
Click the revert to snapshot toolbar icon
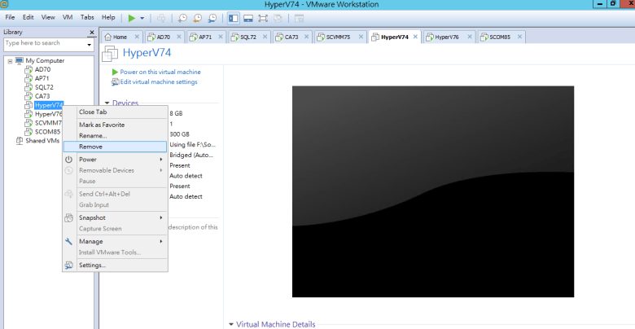pos(199,17)
